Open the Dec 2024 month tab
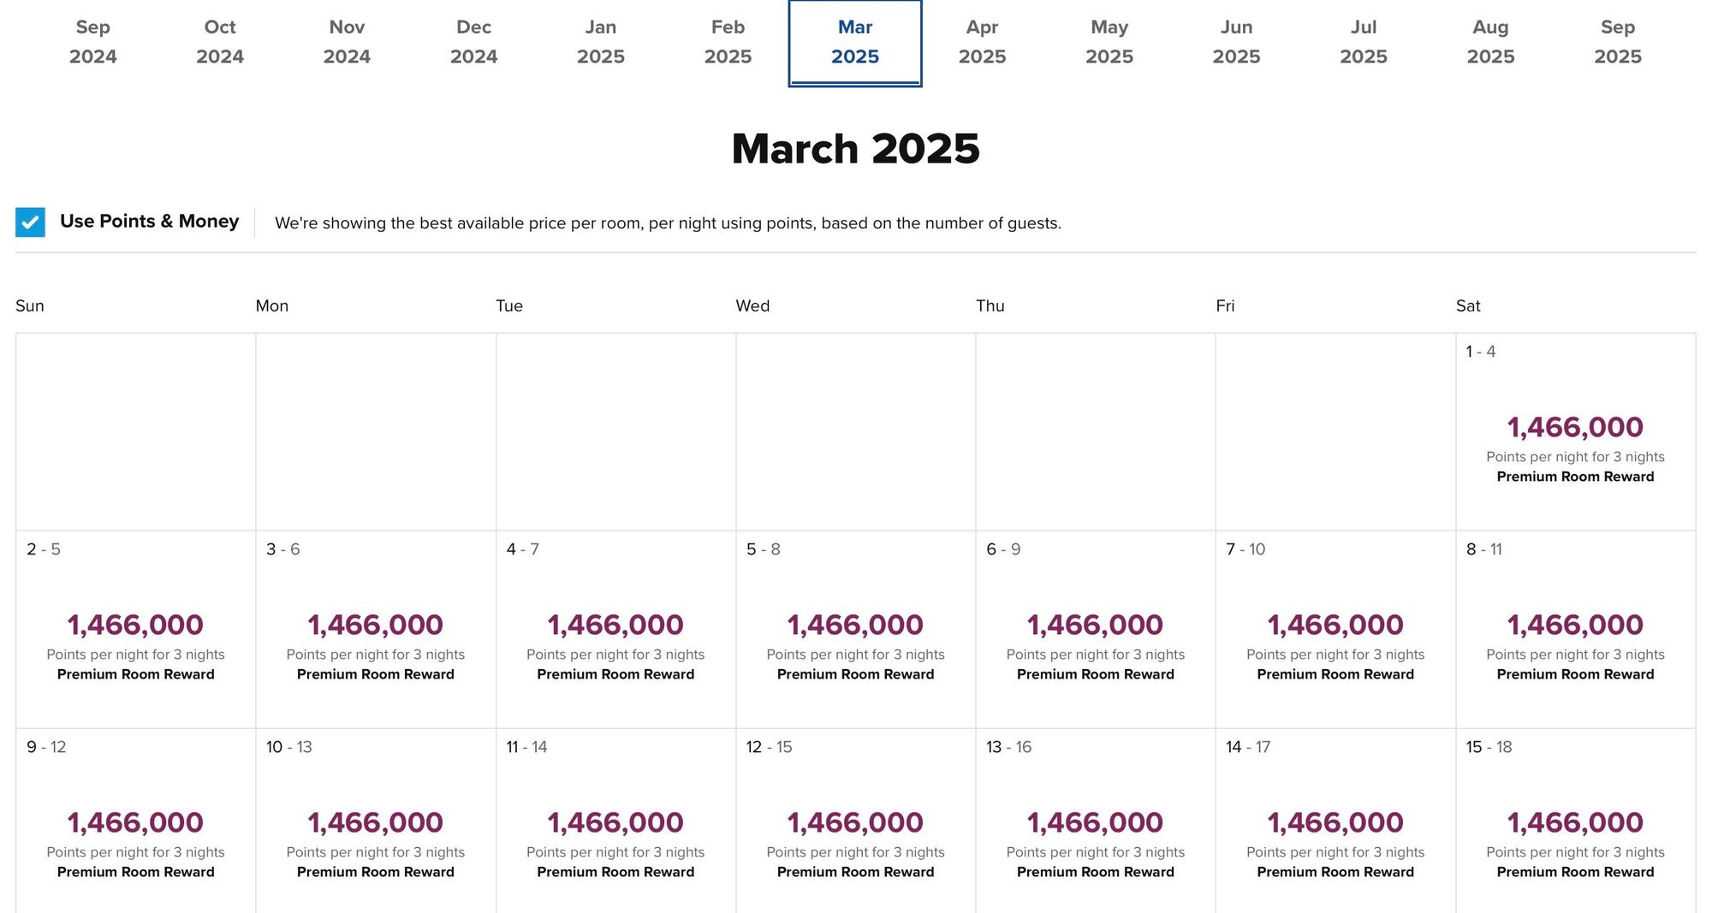The width and height of the screenshot is (1712, 913). [473, 42]
